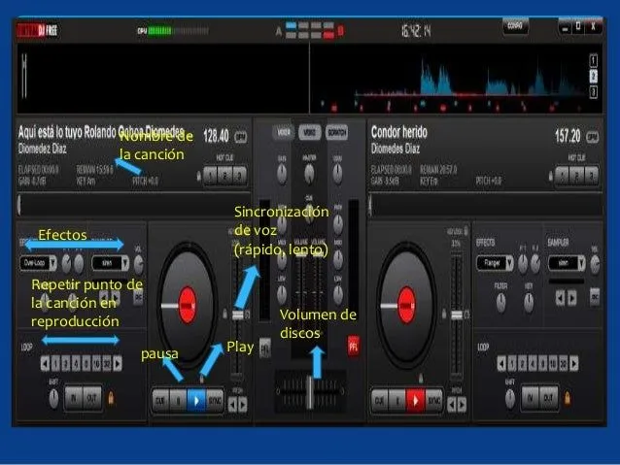Click the crossfader slider handle
The image size is (620, 465).
pos(310,392)
